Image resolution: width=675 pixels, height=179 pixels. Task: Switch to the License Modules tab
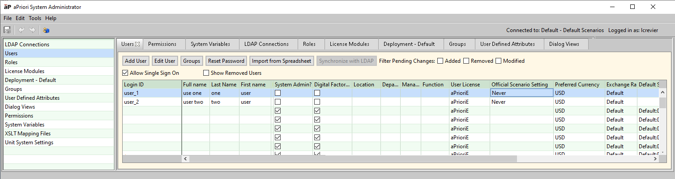click(x=351, y=44)
